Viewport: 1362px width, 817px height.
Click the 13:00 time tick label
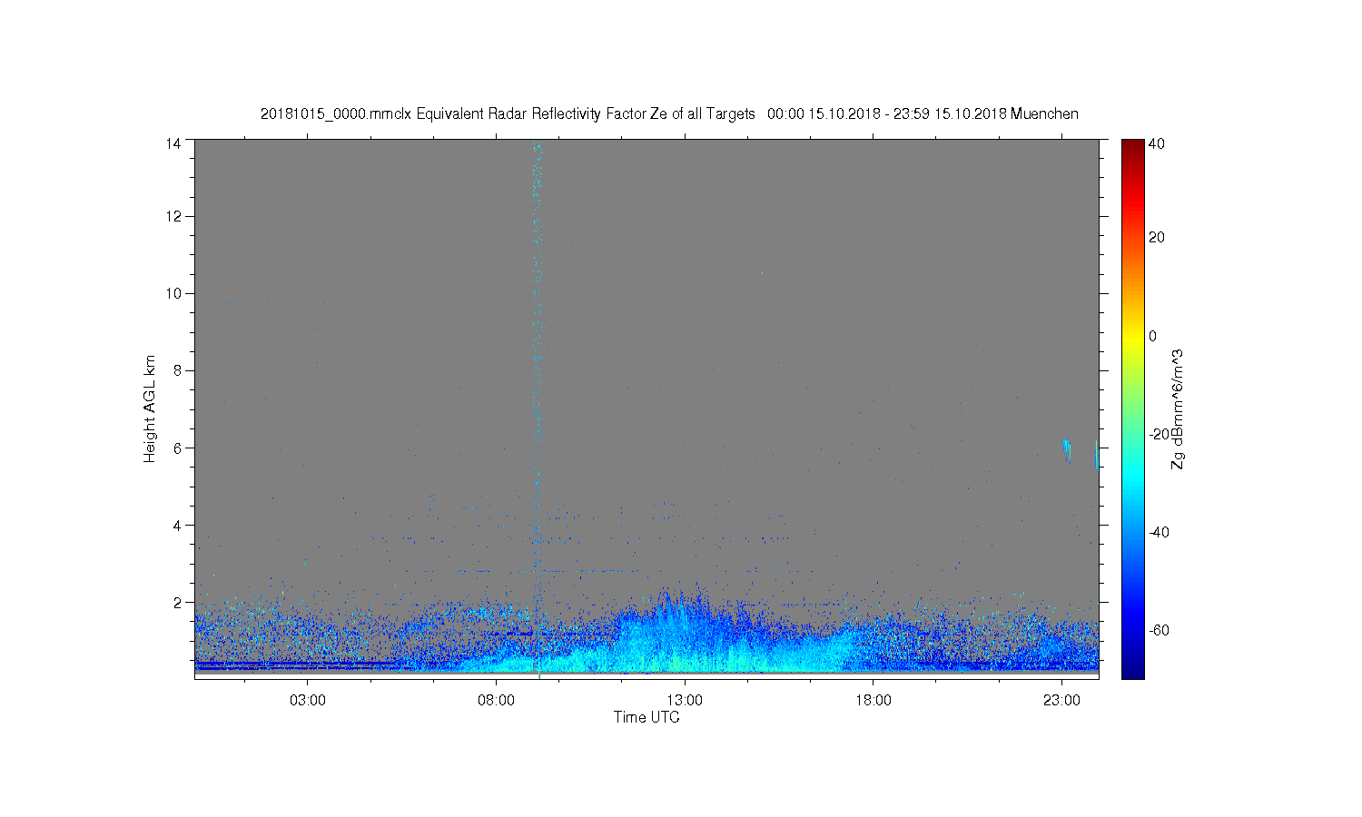(685, 701)
